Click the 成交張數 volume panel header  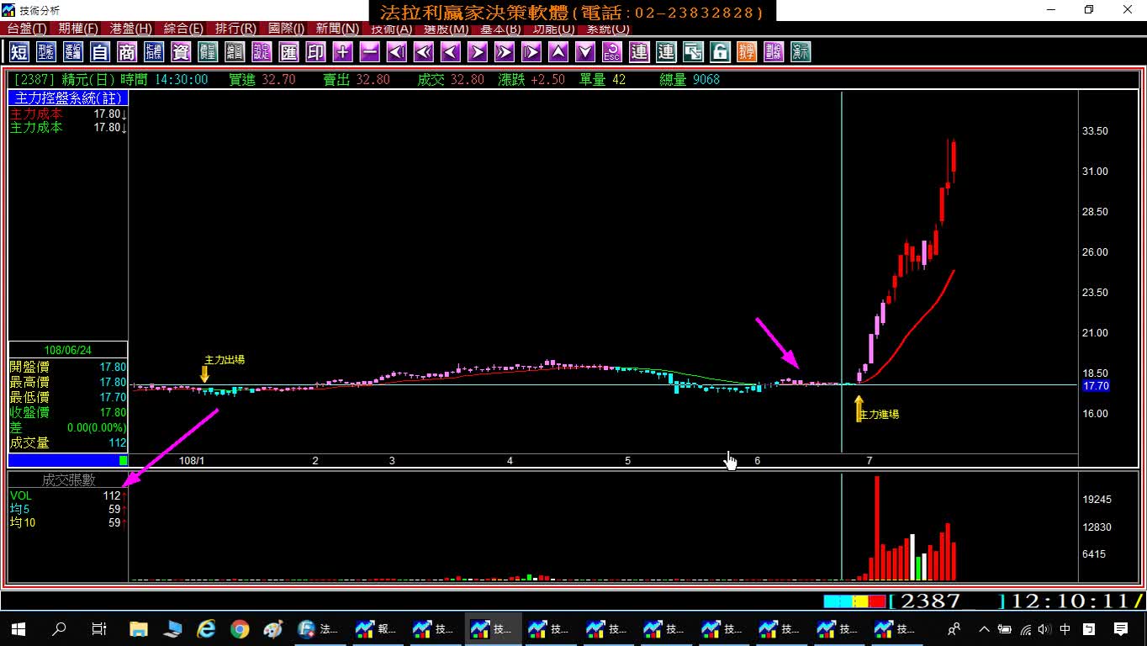coord(69,480)
